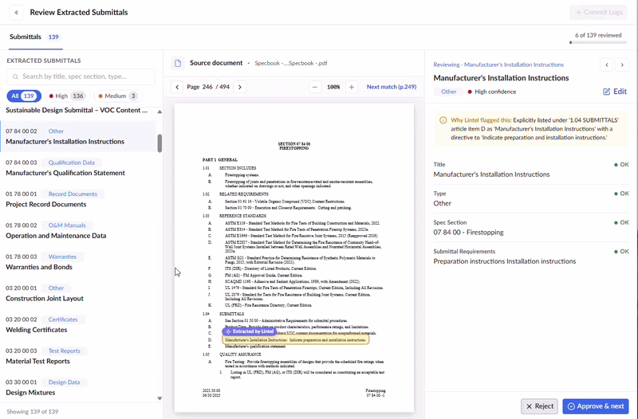Go to next submittal in review panel
Viewport: 638px width, 419px height.
(622, 65)
